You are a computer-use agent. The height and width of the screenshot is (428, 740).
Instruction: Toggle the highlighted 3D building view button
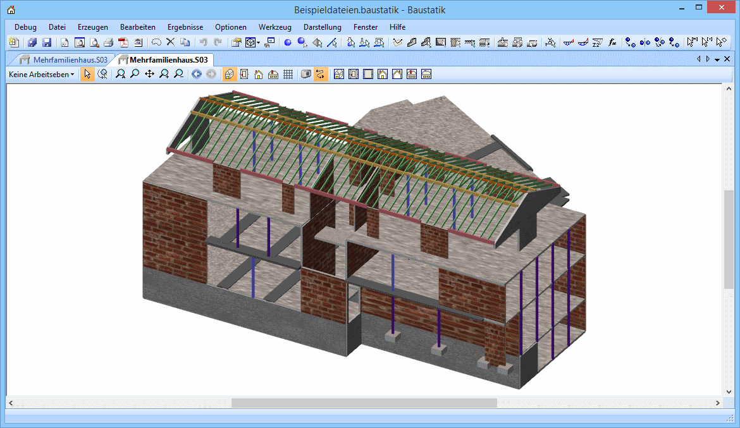[x=230, y=75]
